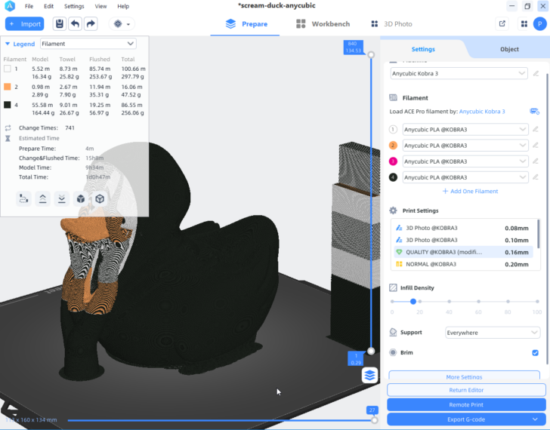Edit filament 1 preset pencil icon
This screenshot has width=550, height=430.
(x=535, y=129)
